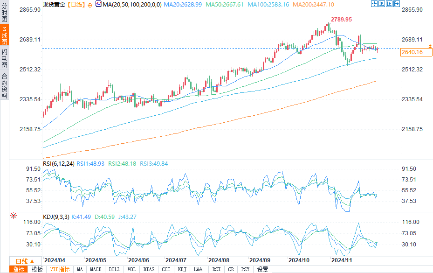This screenshot has width=433, height=273.
Task: Open the 日线 period dropdown
Action: point(21,261)
